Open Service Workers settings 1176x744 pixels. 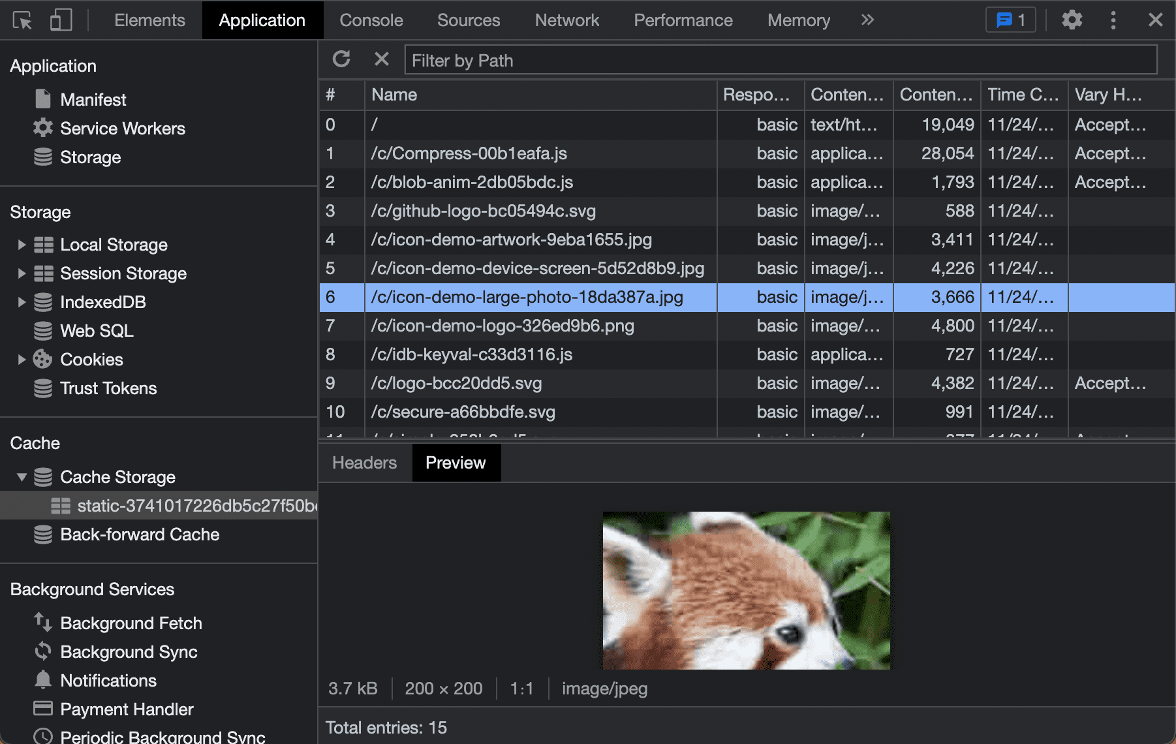tap(123, 128)
